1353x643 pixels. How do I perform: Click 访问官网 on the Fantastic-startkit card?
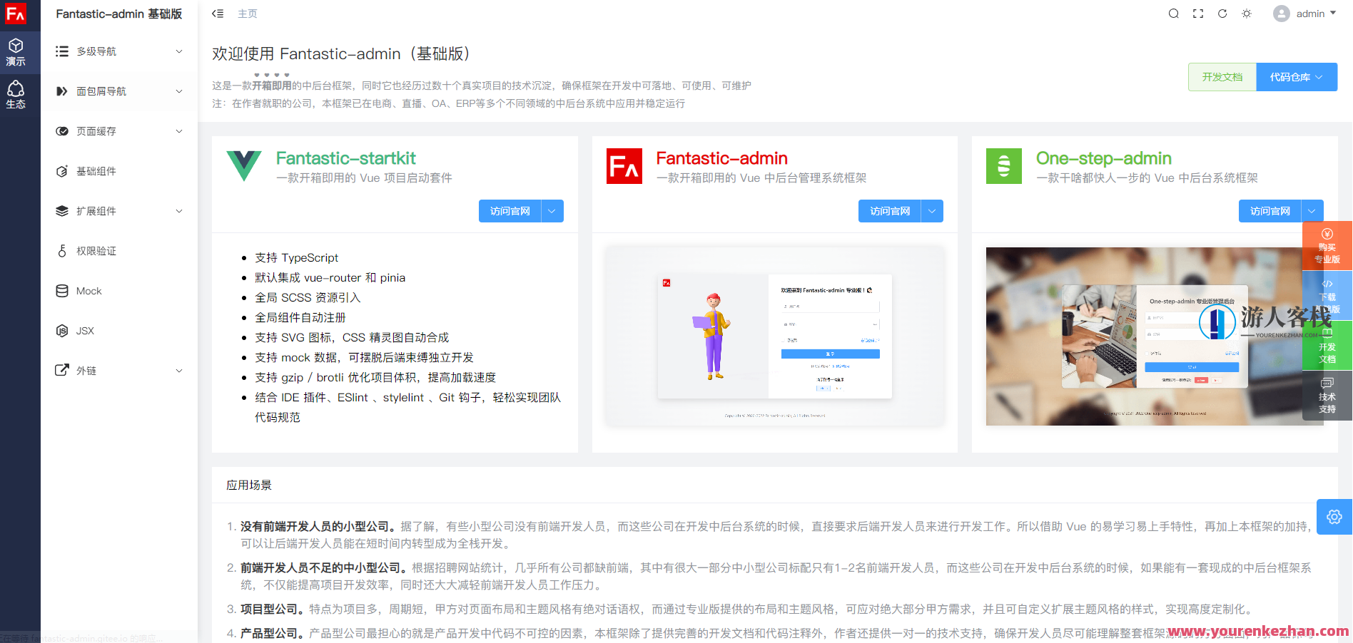click(x=510, y=210)
